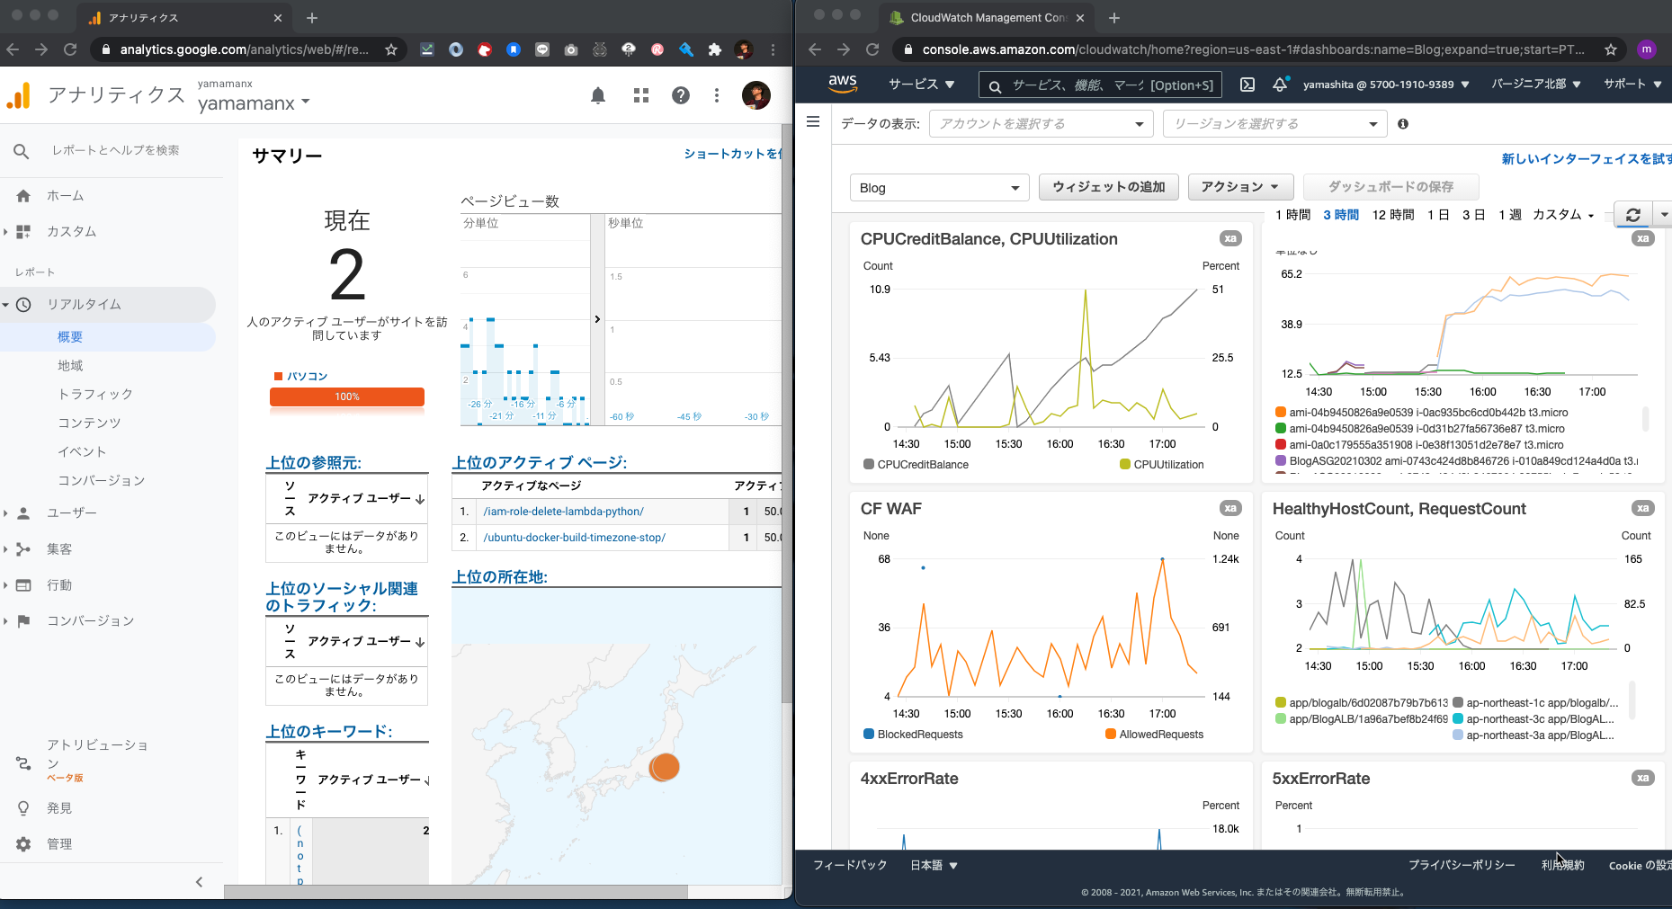Open the アカウントを選択する dropdown

1042,124
